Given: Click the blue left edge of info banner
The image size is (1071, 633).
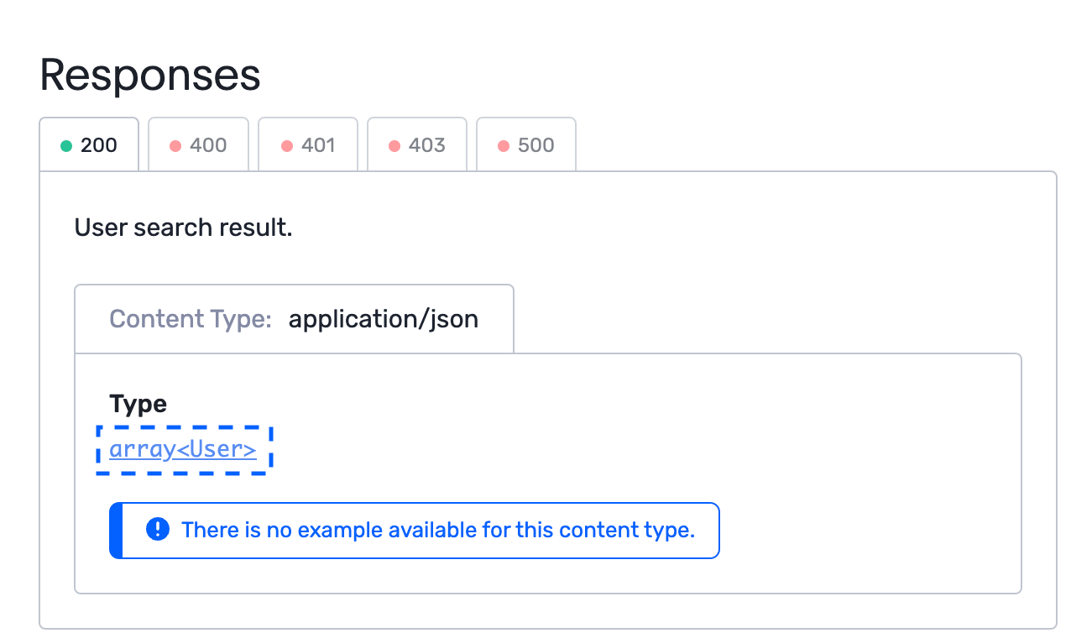Looking at the screenshot, I should pos(116,530).
